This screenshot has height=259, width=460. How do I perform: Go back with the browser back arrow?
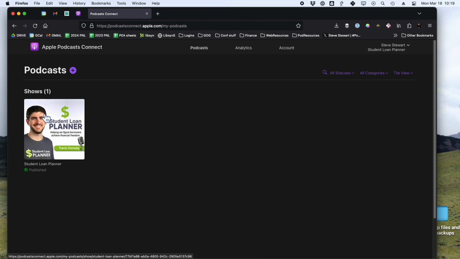pos(14,26)
